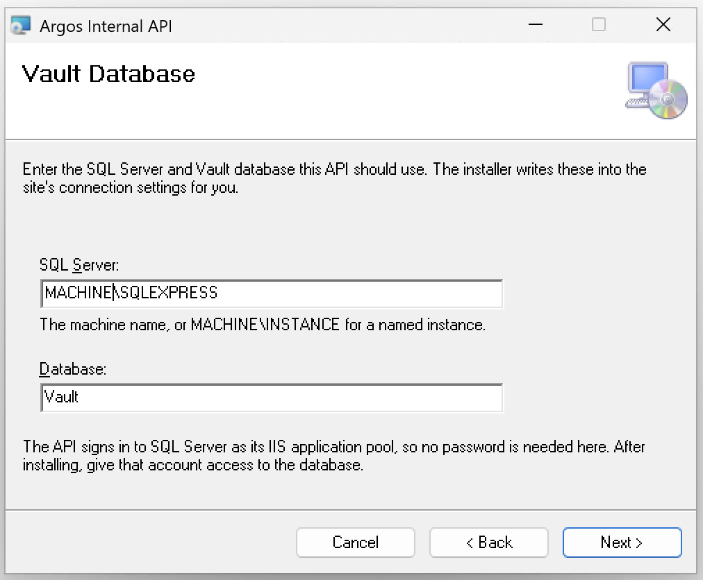Click the Argos Internal API window title
703x580 pixels.
point(106,26)
